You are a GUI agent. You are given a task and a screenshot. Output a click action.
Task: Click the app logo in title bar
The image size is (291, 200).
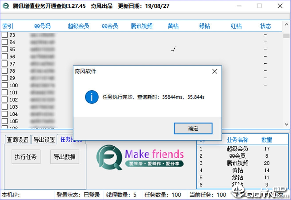[x=6, y=6]
